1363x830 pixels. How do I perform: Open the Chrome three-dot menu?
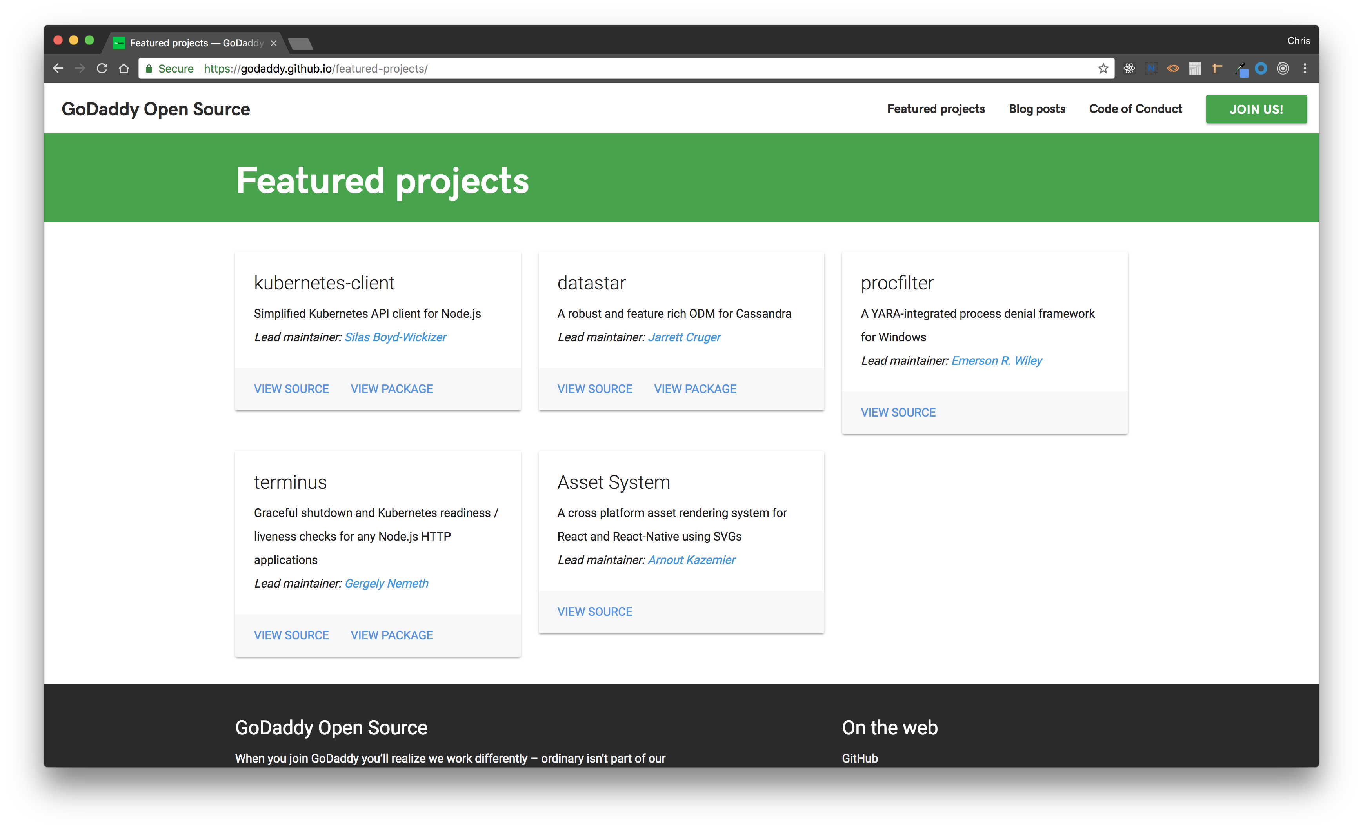point(1305,69)
